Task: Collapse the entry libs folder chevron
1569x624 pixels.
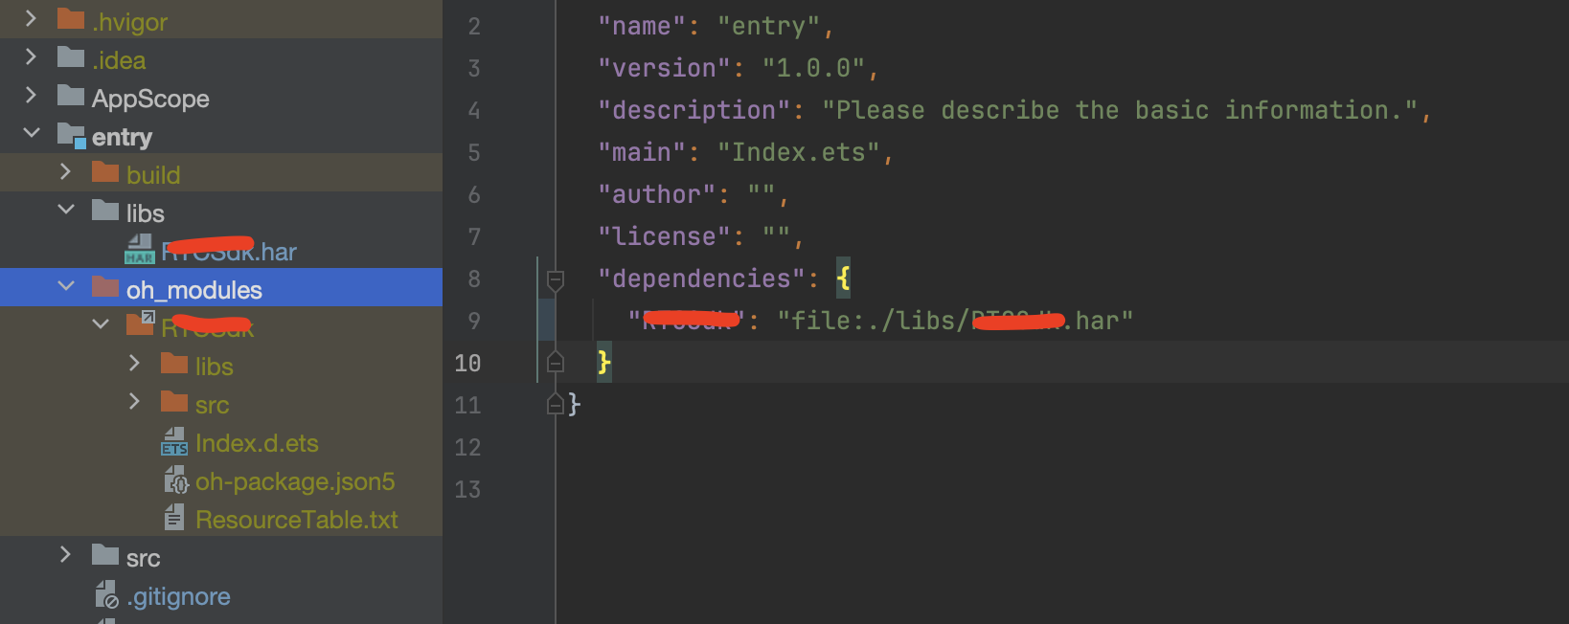Action: coord(66,209)
